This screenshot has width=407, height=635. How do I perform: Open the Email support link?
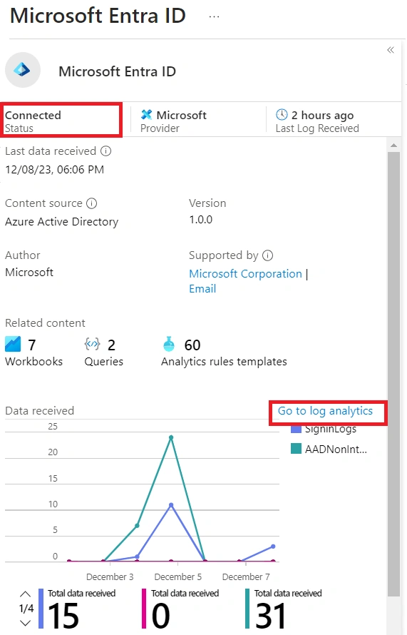(202, 289)
